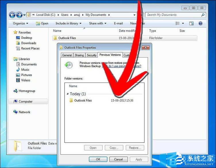Select My Documents in address path
Screen dimensions: 216x168
coord(96,15)
